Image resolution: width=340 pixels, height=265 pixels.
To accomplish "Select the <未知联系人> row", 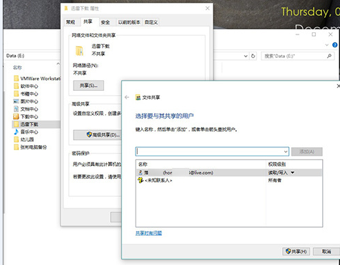I will 229,180.
